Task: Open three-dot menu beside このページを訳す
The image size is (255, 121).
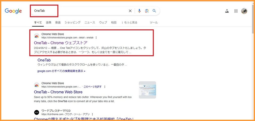Action: 105,87
